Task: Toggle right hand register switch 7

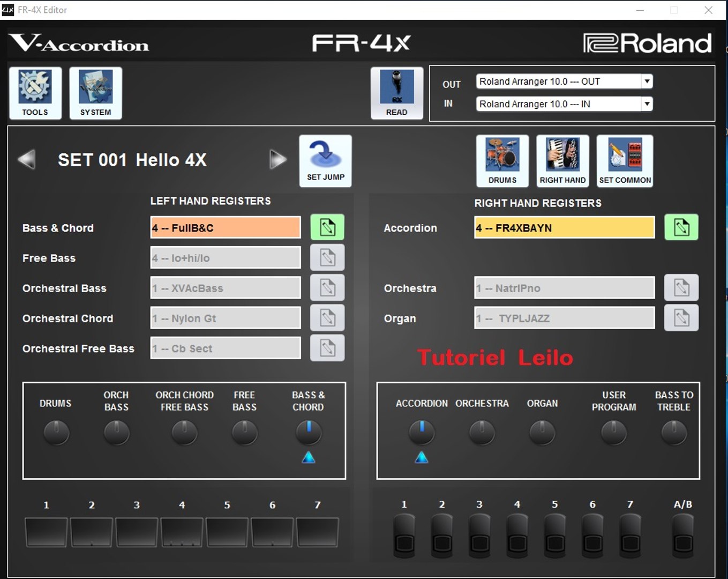Action: 630,536
